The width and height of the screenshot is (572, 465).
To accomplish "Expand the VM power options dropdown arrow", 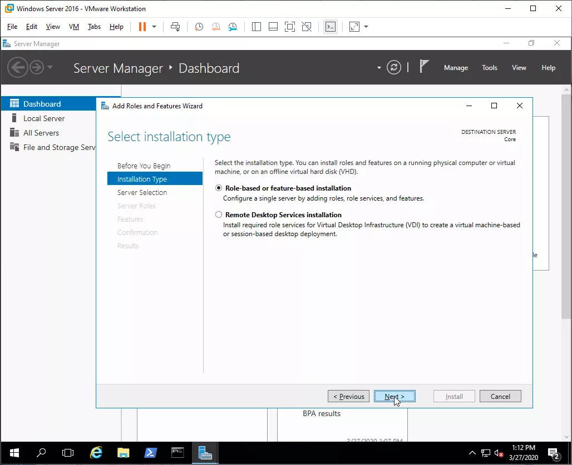I will tap(154, 27).
